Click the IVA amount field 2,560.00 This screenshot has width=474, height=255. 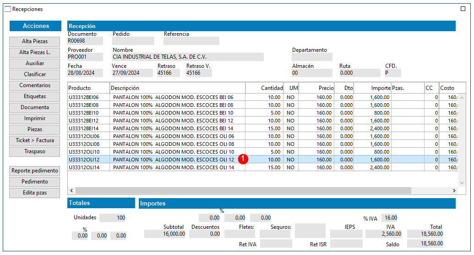(x=384, y=234)
